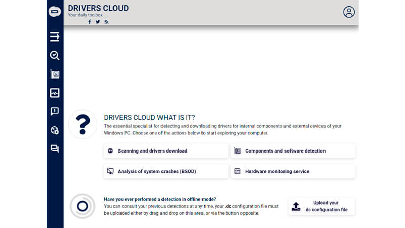The width and height of the screenshot is (405, 228).
Task: Visit the Twitter page icon
Action: point(98,22)
